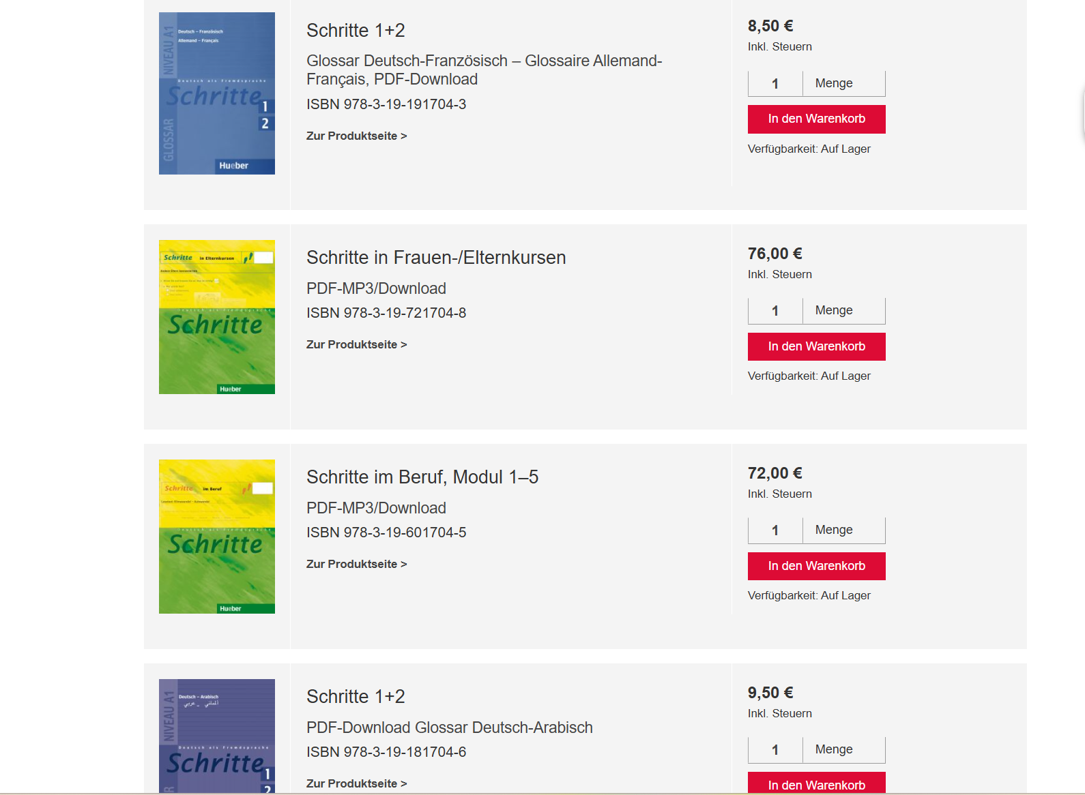Add Schritte in Frauen-/Elternkursen to Warenkorb
Image resolution: width=1085 pixels, height=795 pixels.
(x=817, y=346)
